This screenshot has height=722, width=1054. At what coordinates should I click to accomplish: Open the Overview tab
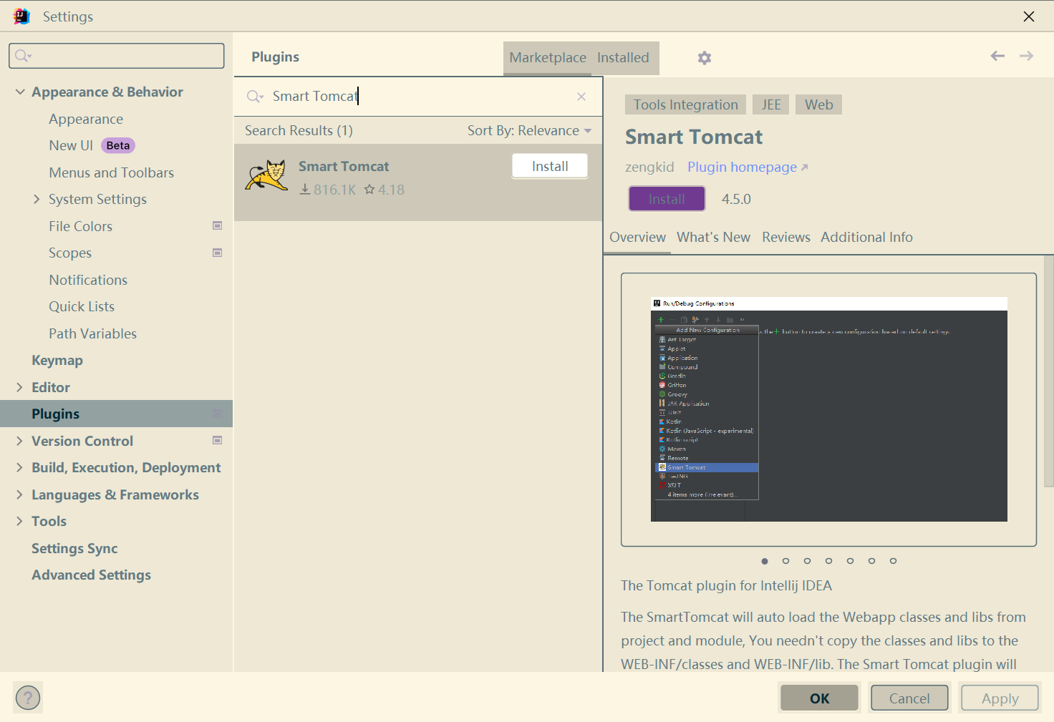point(637,237)
